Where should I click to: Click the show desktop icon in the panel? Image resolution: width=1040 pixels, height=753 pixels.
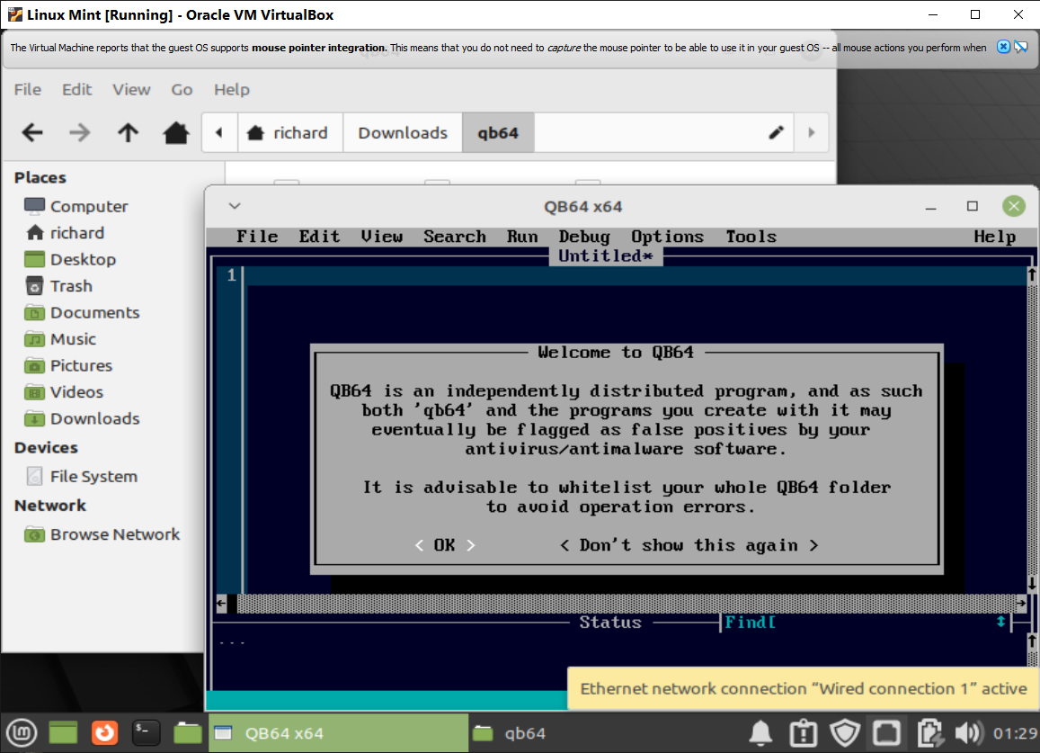(63, 733)
